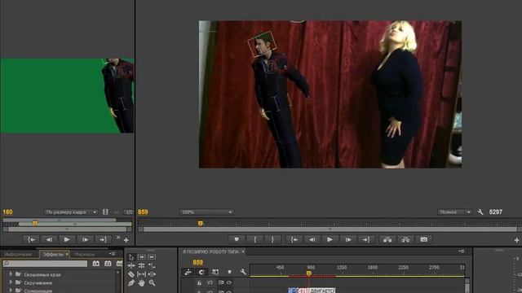Open Effects panel flyout menu
This screenshot has height=293, width=522.
click(x=112, y=254)
